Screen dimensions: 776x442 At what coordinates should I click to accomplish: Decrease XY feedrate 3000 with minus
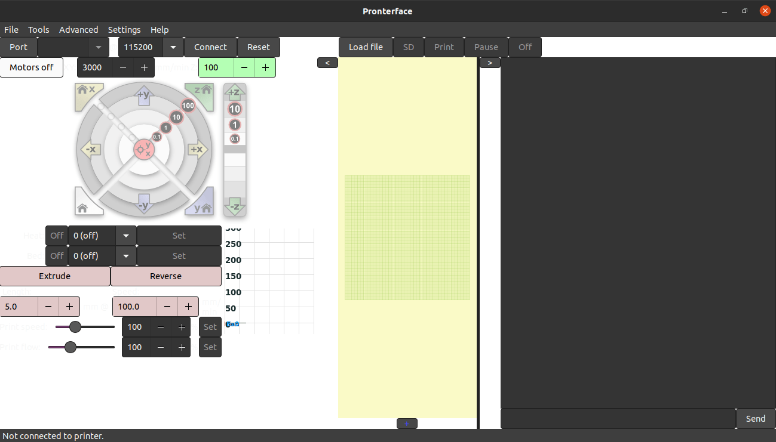coord(123,67)
